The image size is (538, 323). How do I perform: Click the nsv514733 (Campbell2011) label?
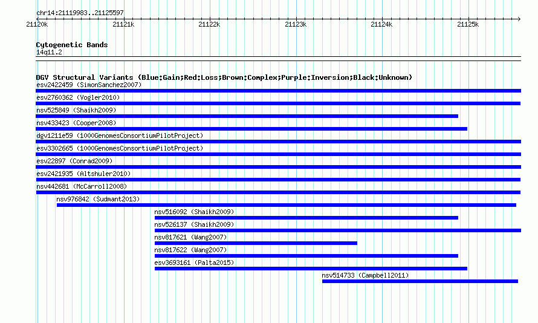click(x=365, y=275)
